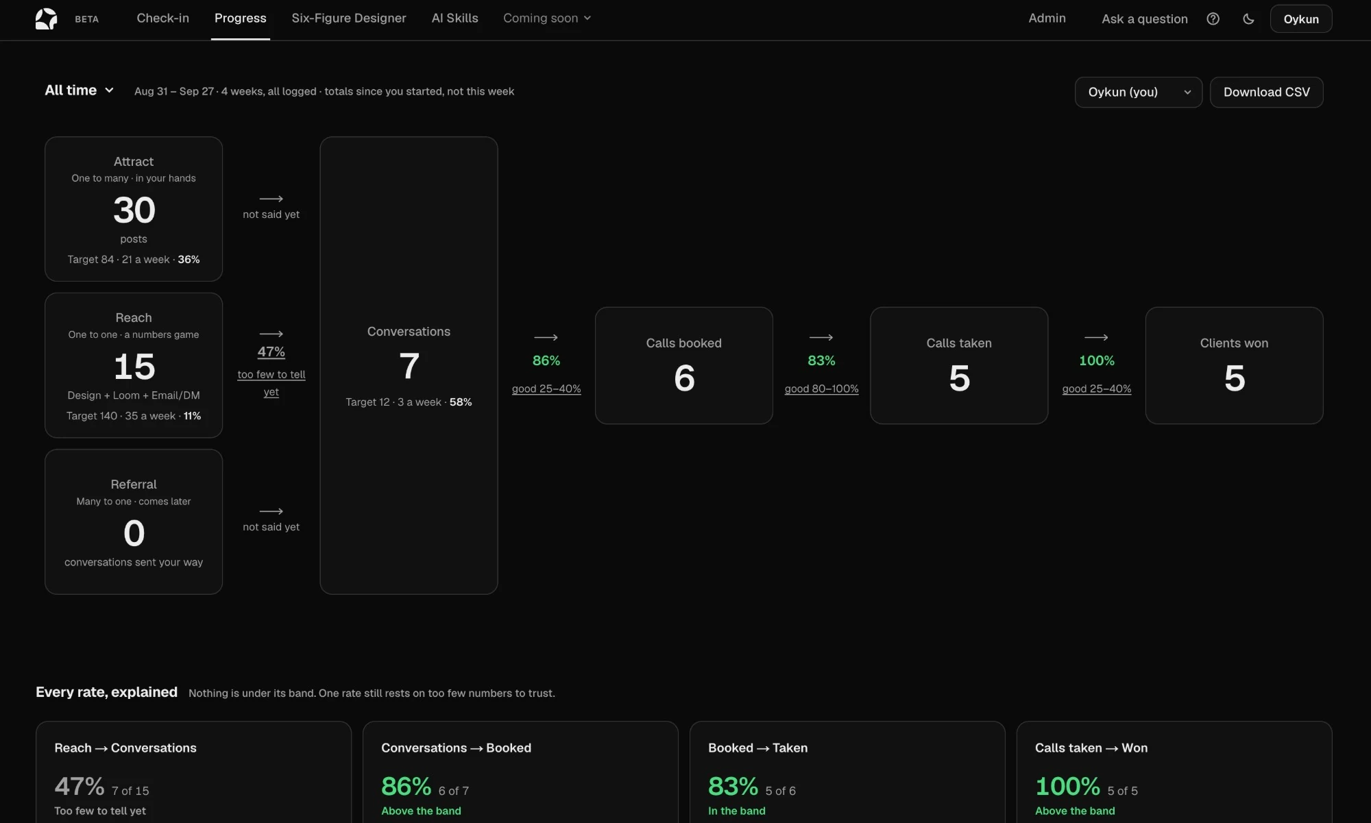
Task: Select the Reach card
Action: pyautogui.click(x=134, y=365)
